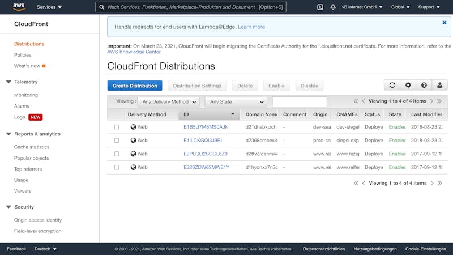
Task: Select checkbox for distribution E326ZDW62MWE1Y
Action: 117,167
